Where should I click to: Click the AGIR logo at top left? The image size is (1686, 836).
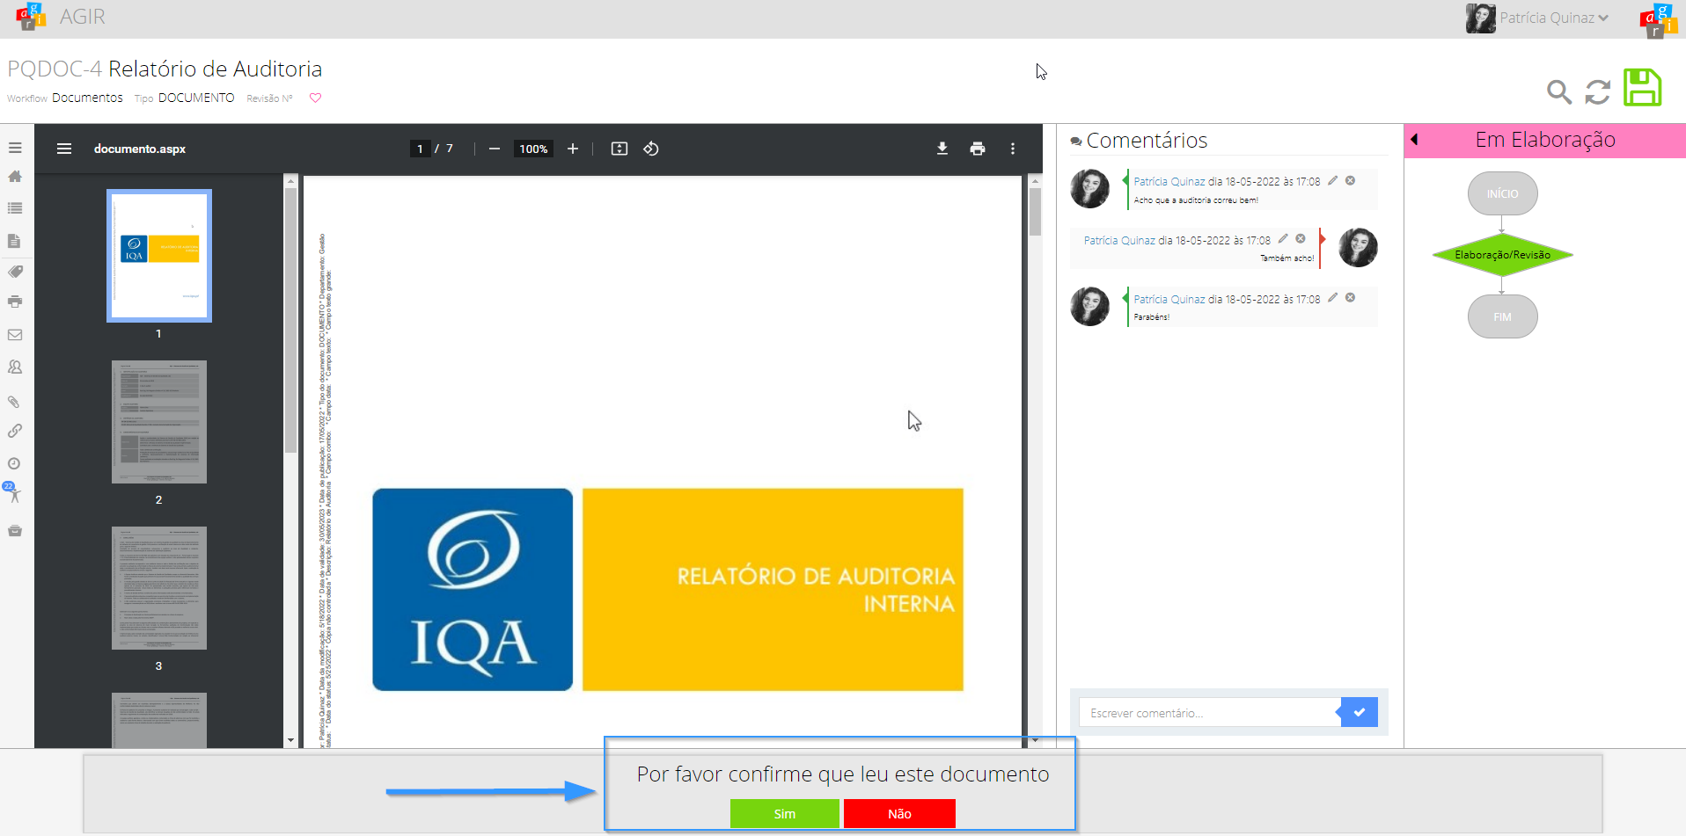tap(30, 17)
